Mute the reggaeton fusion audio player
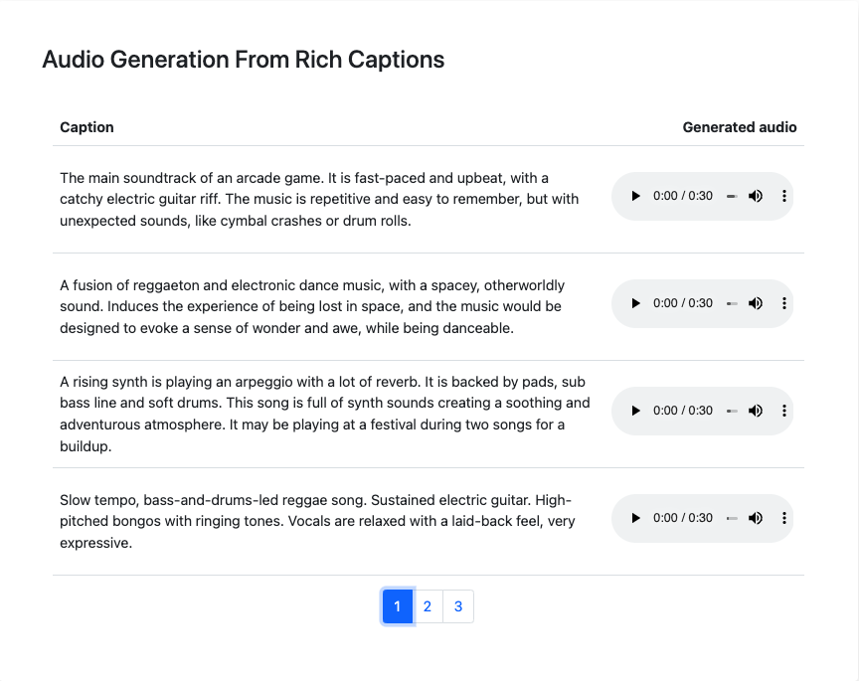 point(756,304)
